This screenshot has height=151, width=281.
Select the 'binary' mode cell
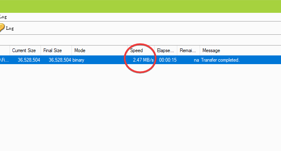click(79, 60)
